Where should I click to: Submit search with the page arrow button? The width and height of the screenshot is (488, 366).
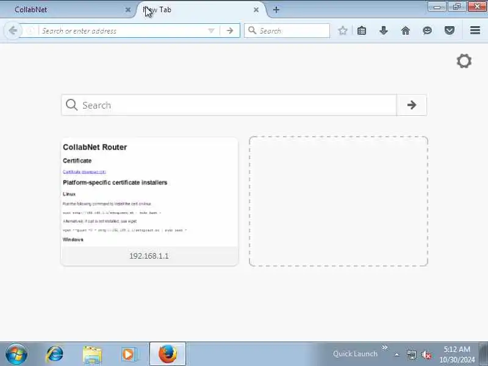pos(412,105)
